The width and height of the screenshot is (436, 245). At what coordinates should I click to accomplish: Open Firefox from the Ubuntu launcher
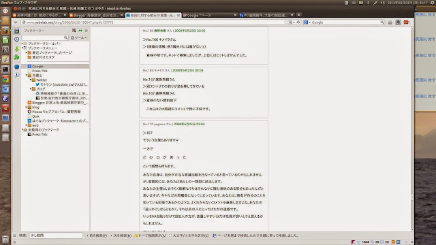point(5,30)
